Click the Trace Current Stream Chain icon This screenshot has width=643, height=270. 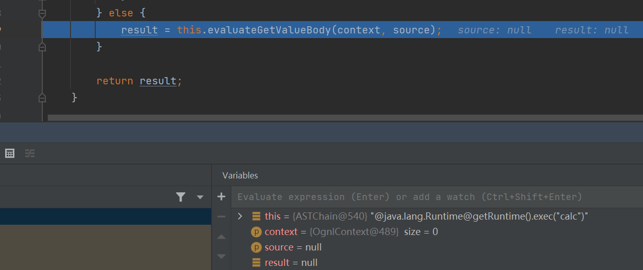tap(30, 153)
